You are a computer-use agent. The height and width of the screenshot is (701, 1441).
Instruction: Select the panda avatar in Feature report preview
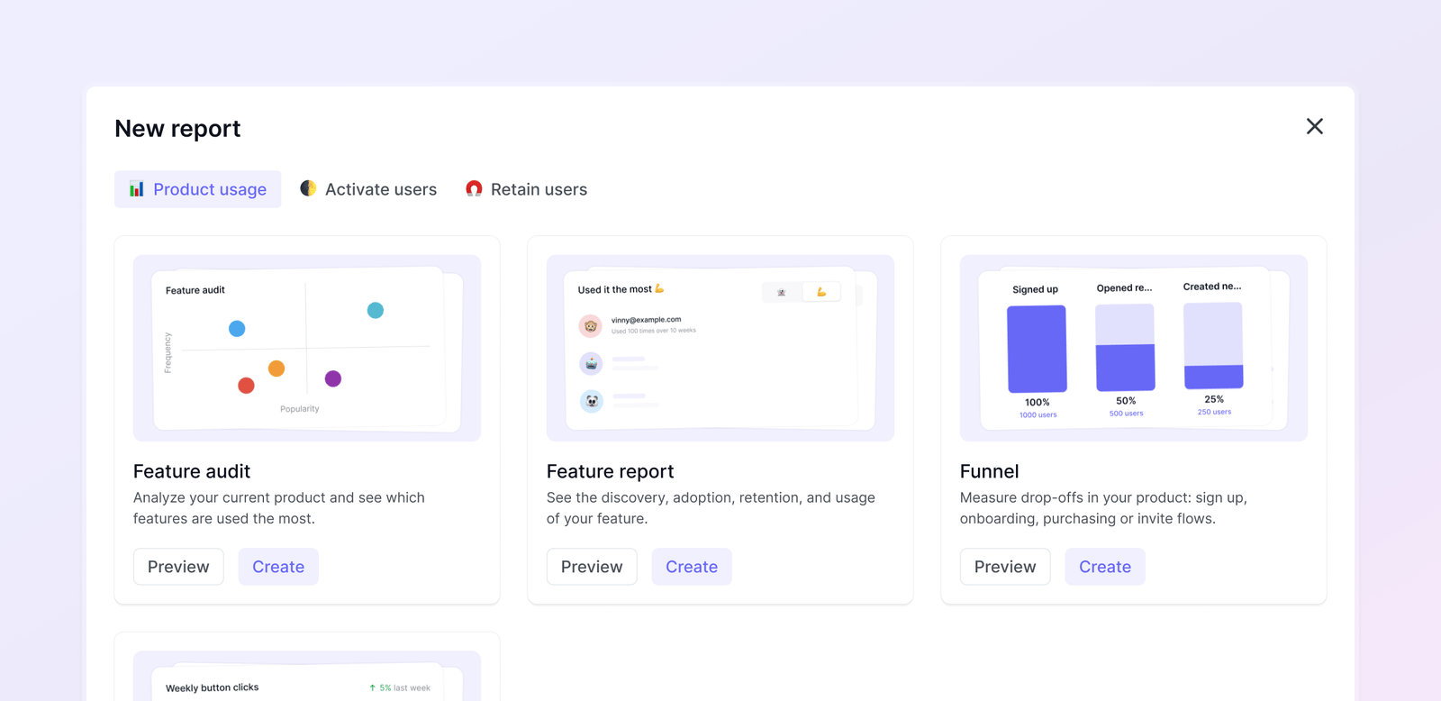point(591,401)
